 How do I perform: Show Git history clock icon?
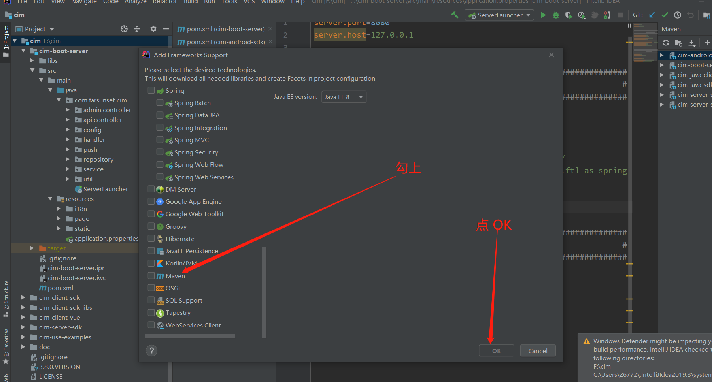click(678, 15)
